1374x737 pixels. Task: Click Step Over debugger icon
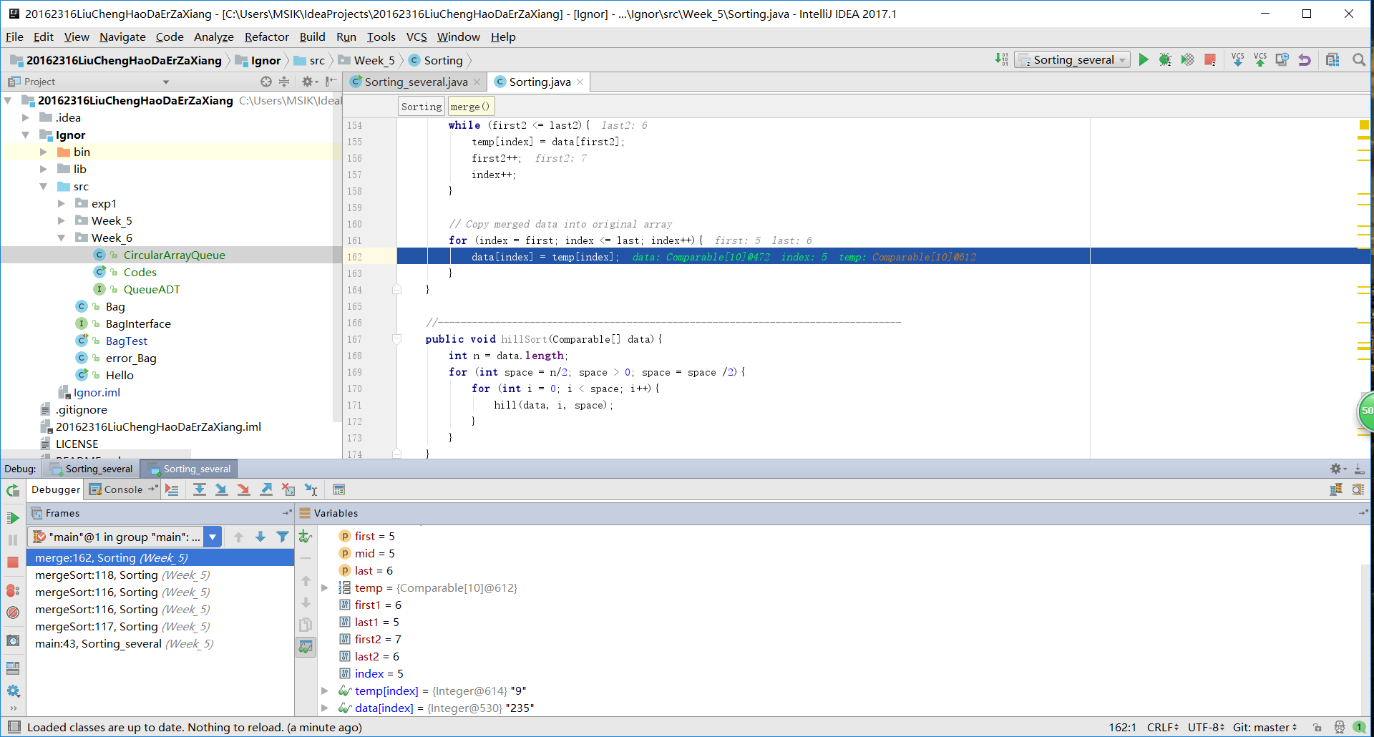(x=200, y=489)
